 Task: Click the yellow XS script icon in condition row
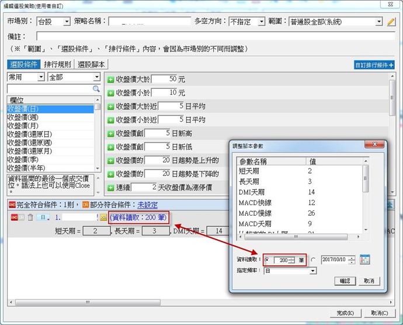click(103, 217)
